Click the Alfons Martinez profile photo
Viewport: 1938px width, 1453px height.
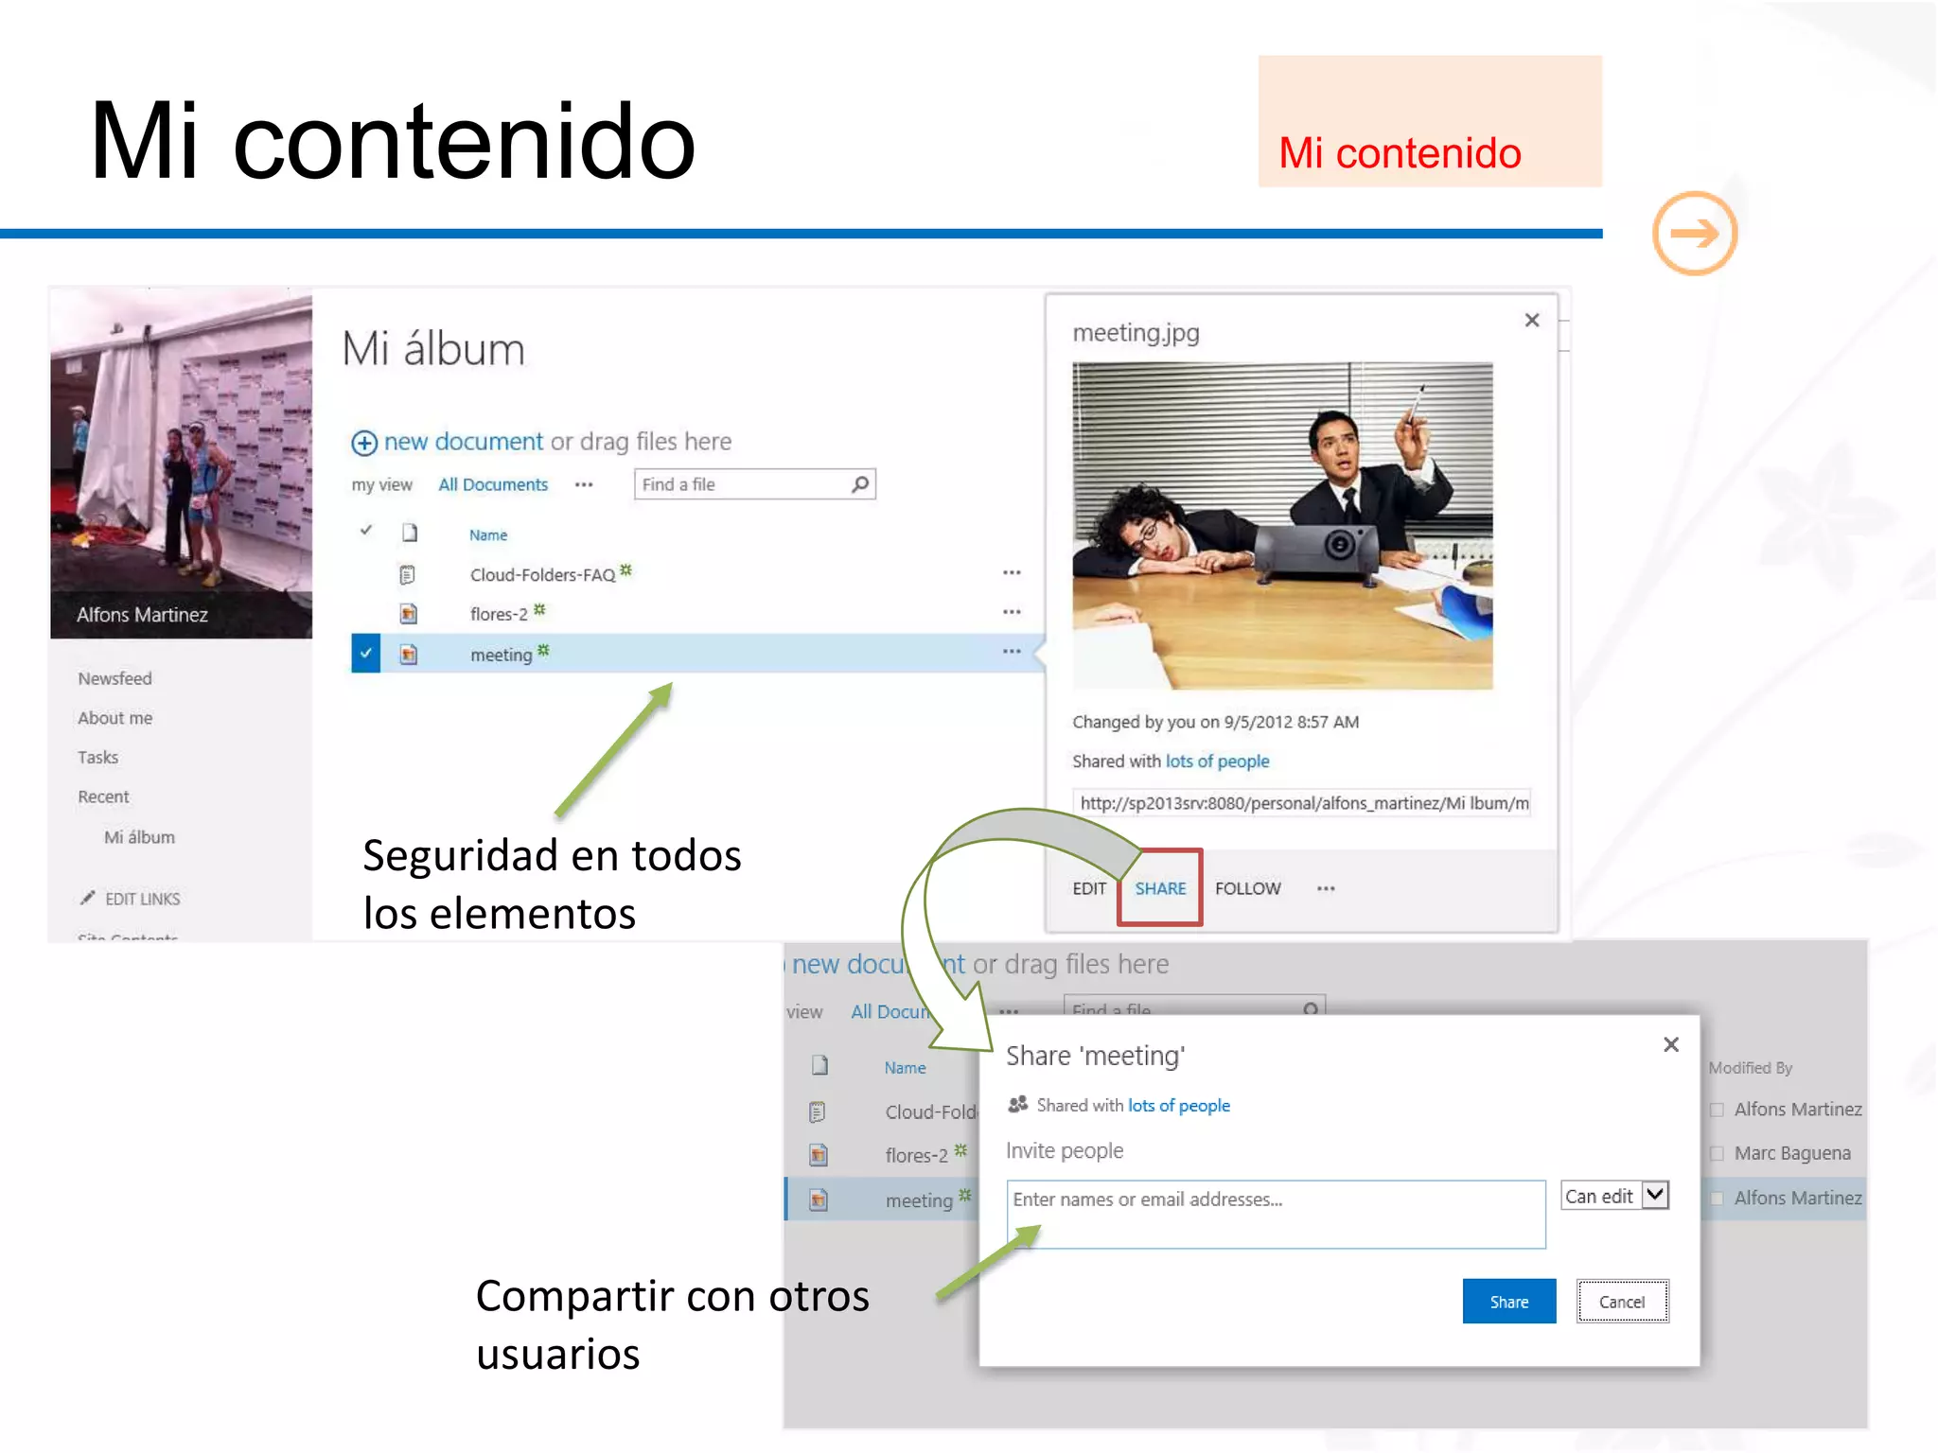click(x=181, y=464)
